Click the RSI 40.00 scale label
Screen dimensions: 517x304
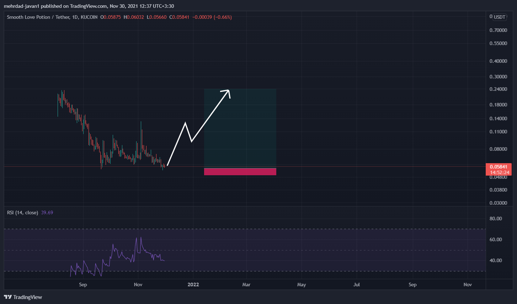496,260
